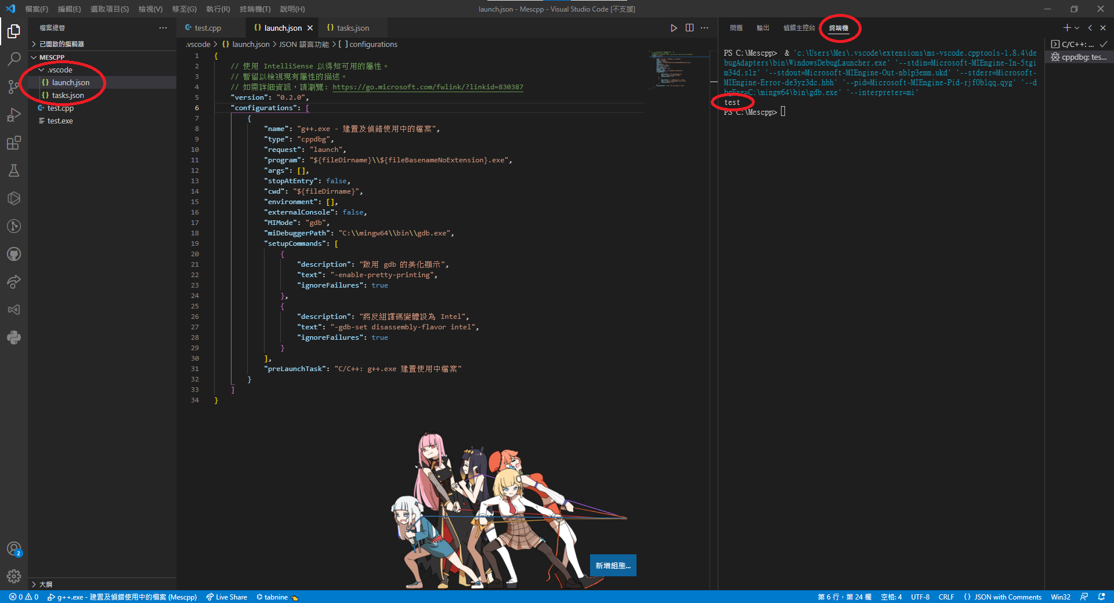Image resolution: width=1114 pixels, height=603 pixels.
Task: Open the Python view in activity bar
Action: point(14,337)
